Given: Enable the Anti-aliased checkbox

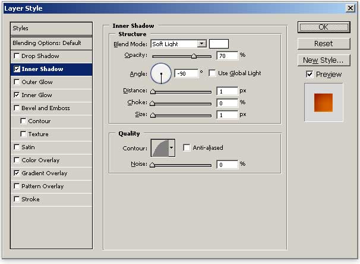Looking at the screenshot, I should tap(187, 147).
